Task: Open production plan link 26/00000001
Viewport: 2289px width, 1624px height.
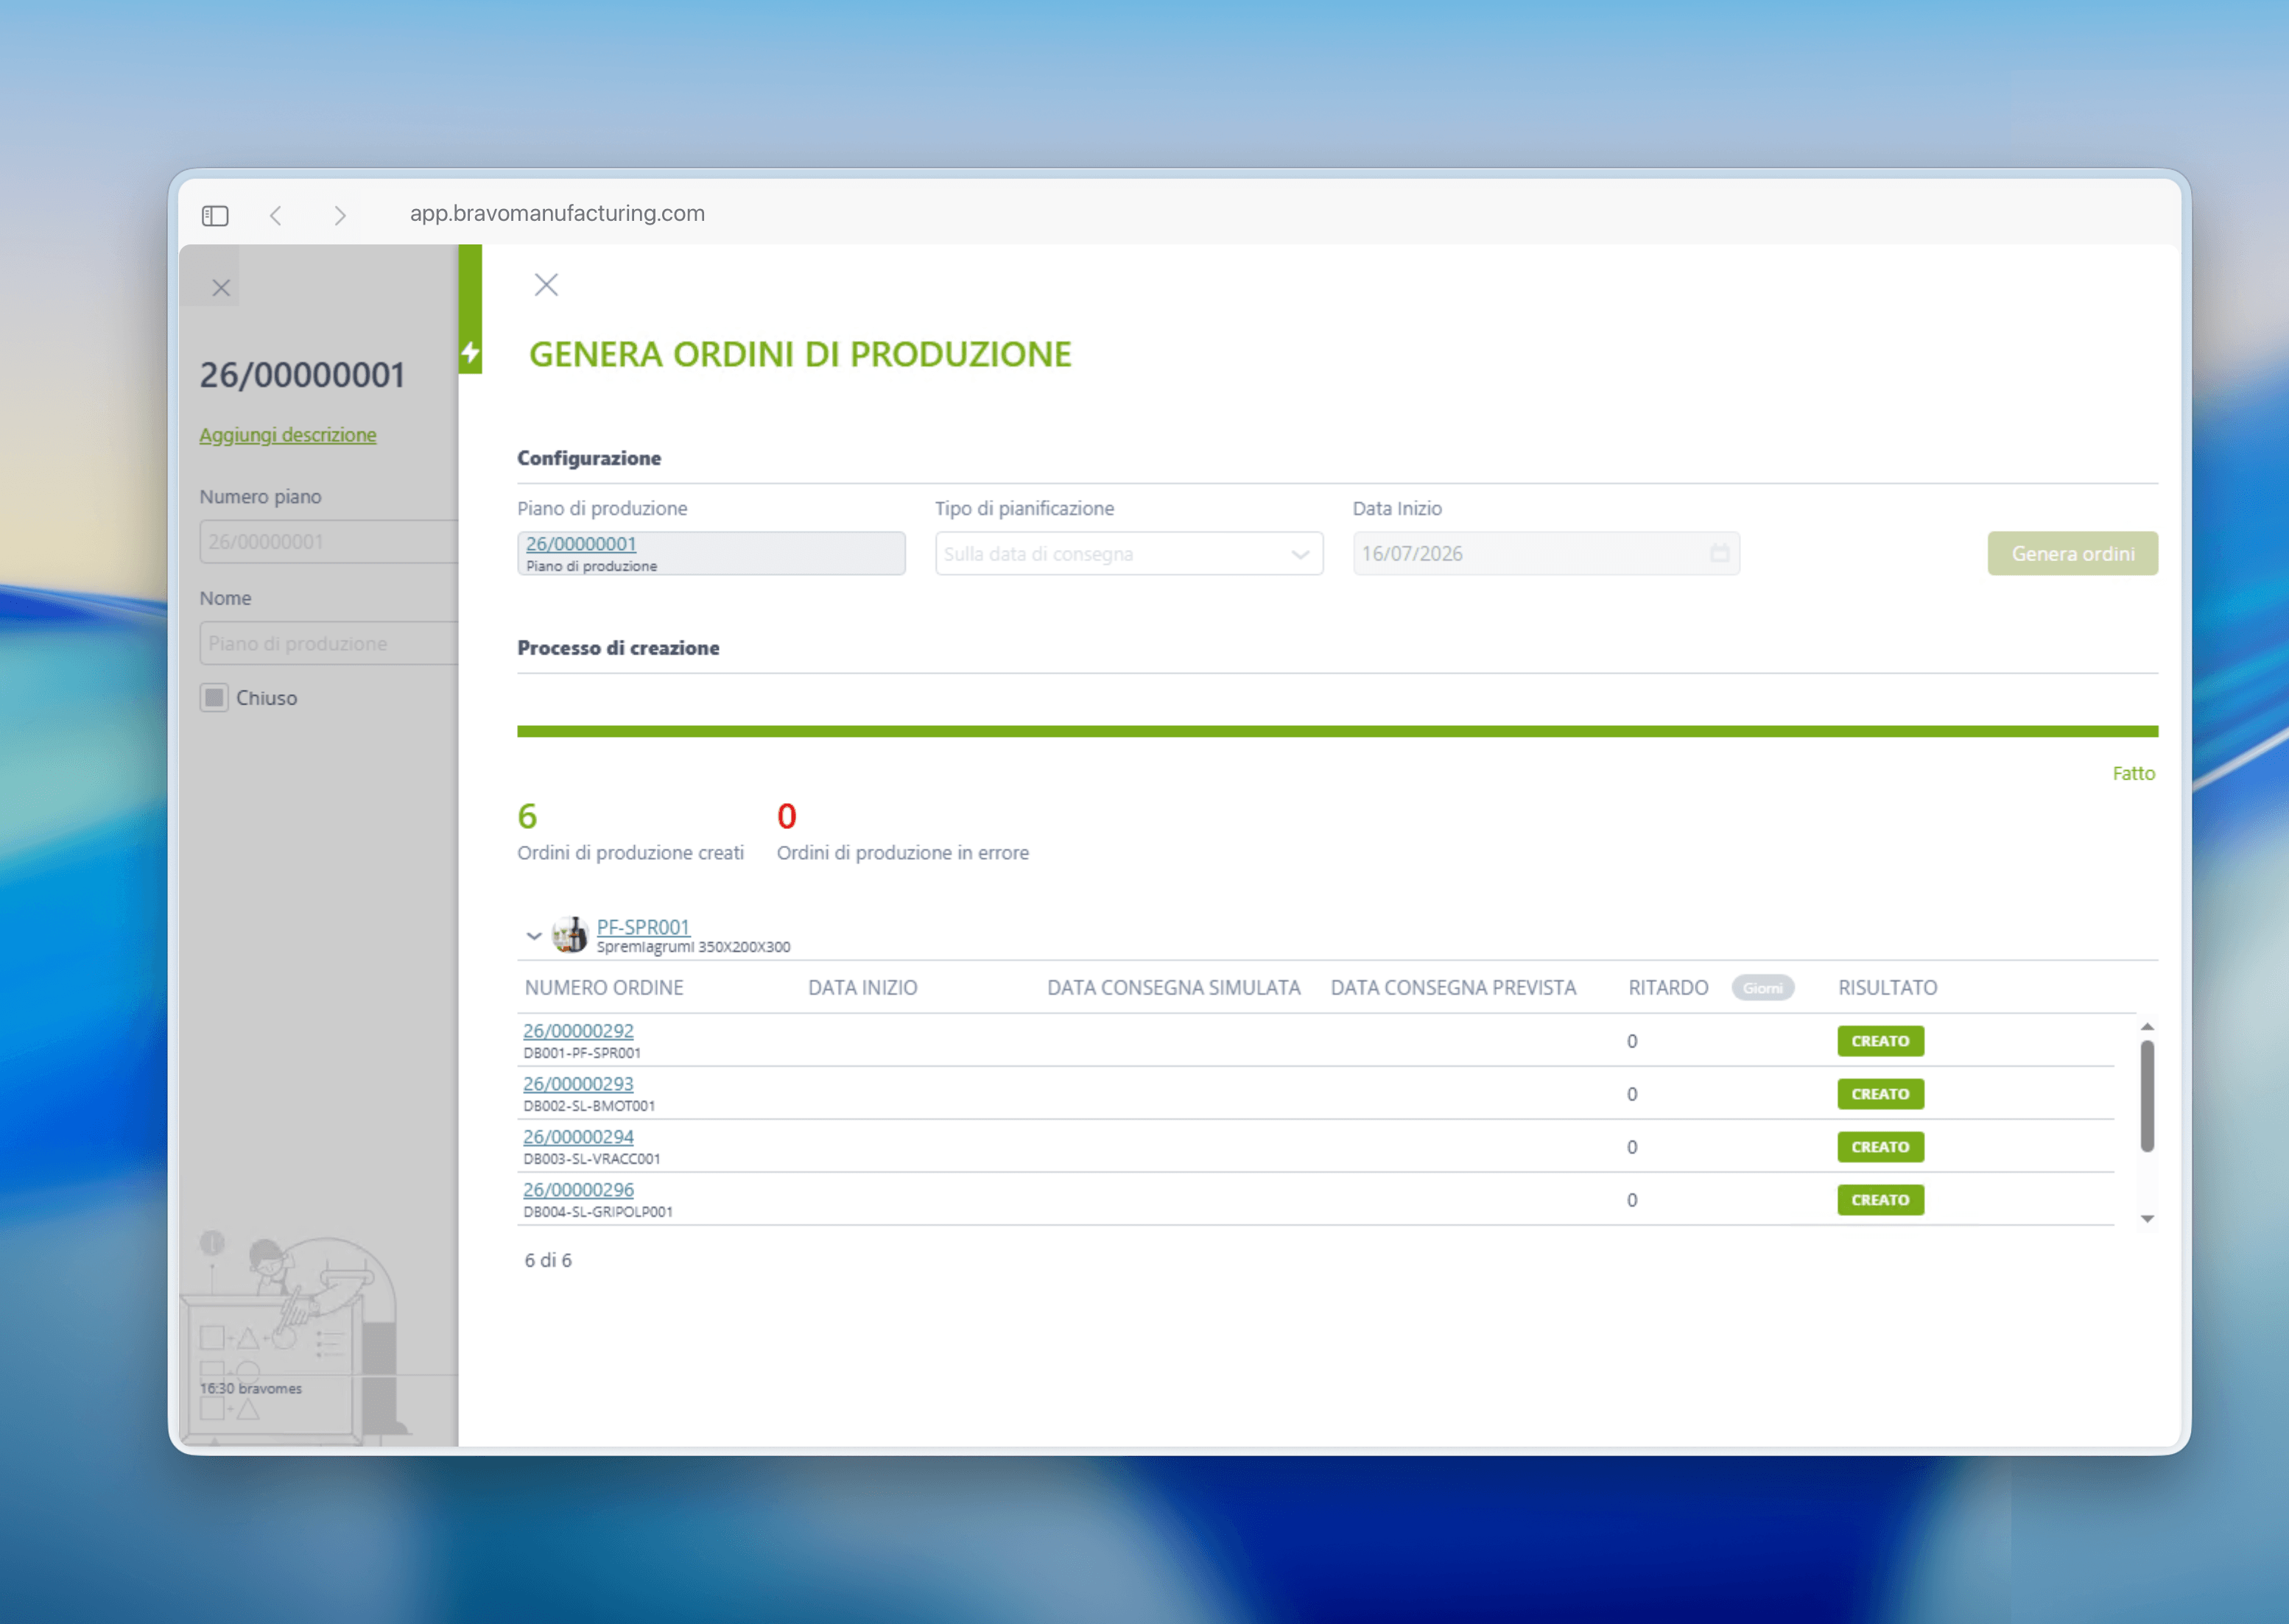Action: click(581, 543)
